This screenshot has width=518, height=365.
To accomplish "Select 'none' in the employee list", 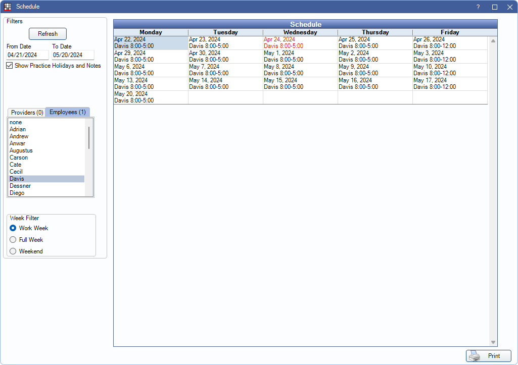I will click(x=16, y=122).
